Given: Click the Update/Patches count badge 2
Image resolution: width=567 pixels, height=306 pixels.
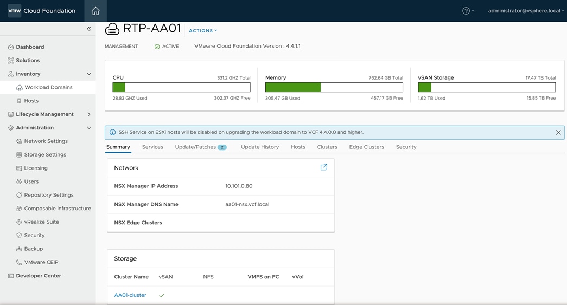Looking at the screenshot, I should [x=222, y=147].
